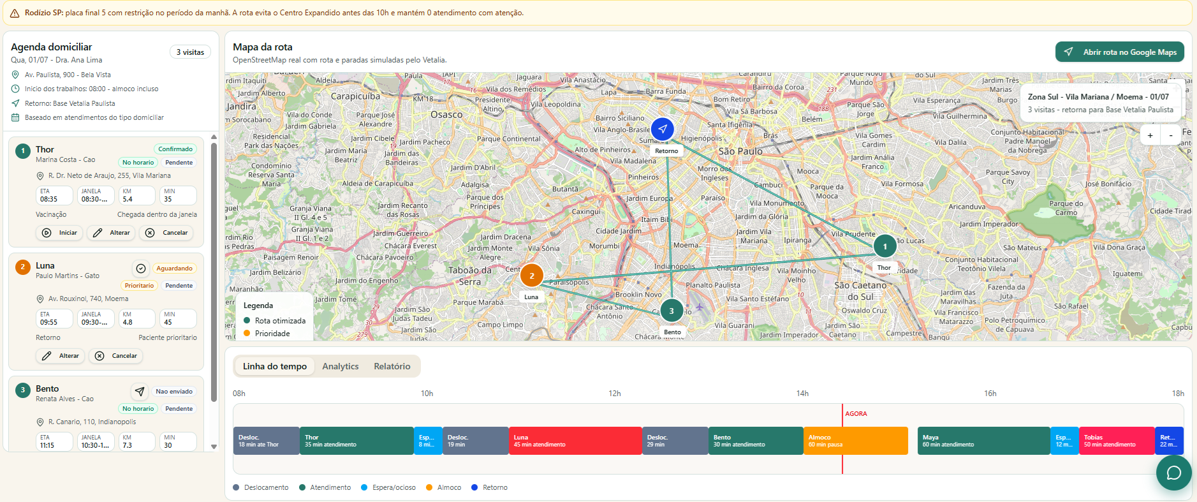The image size is (1197, 502).
Task: Click Thor's Pendente badge
Action: 179,163
